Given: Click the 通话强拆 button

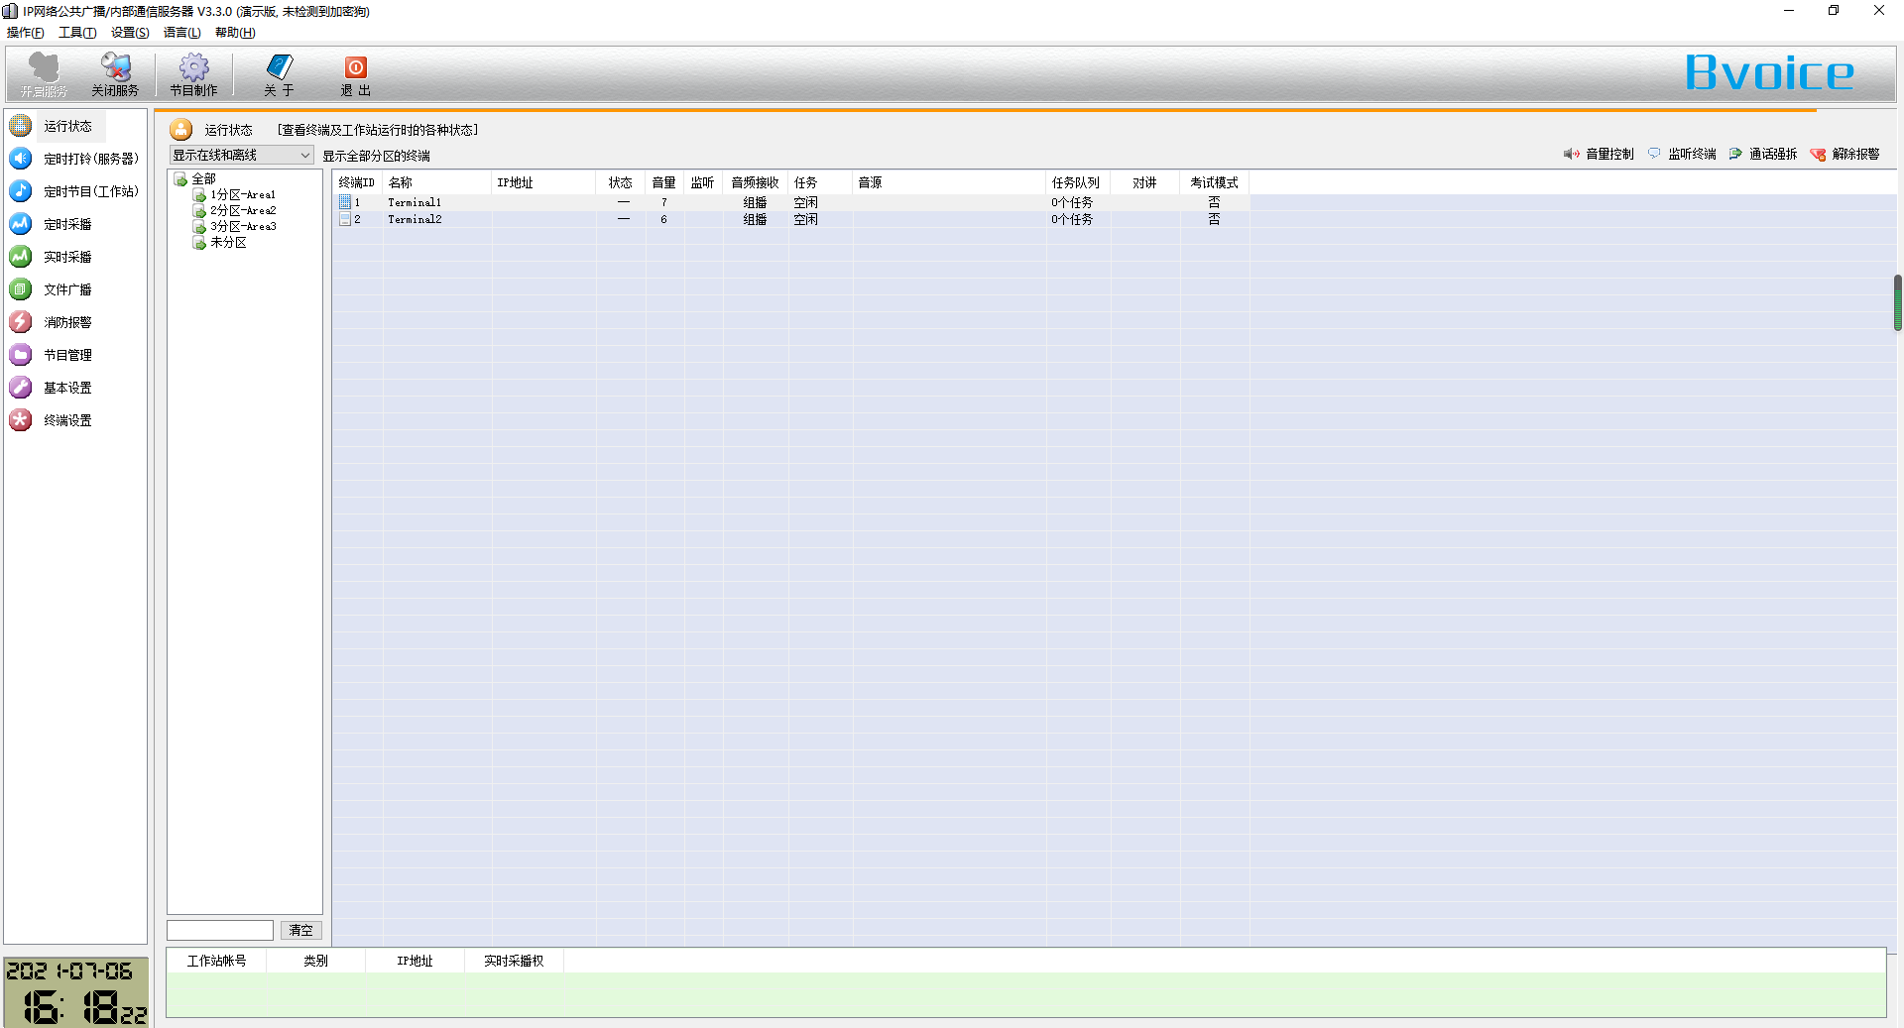Looking at the screenshot, I should pyautogui.click(x=1763, y=154).
